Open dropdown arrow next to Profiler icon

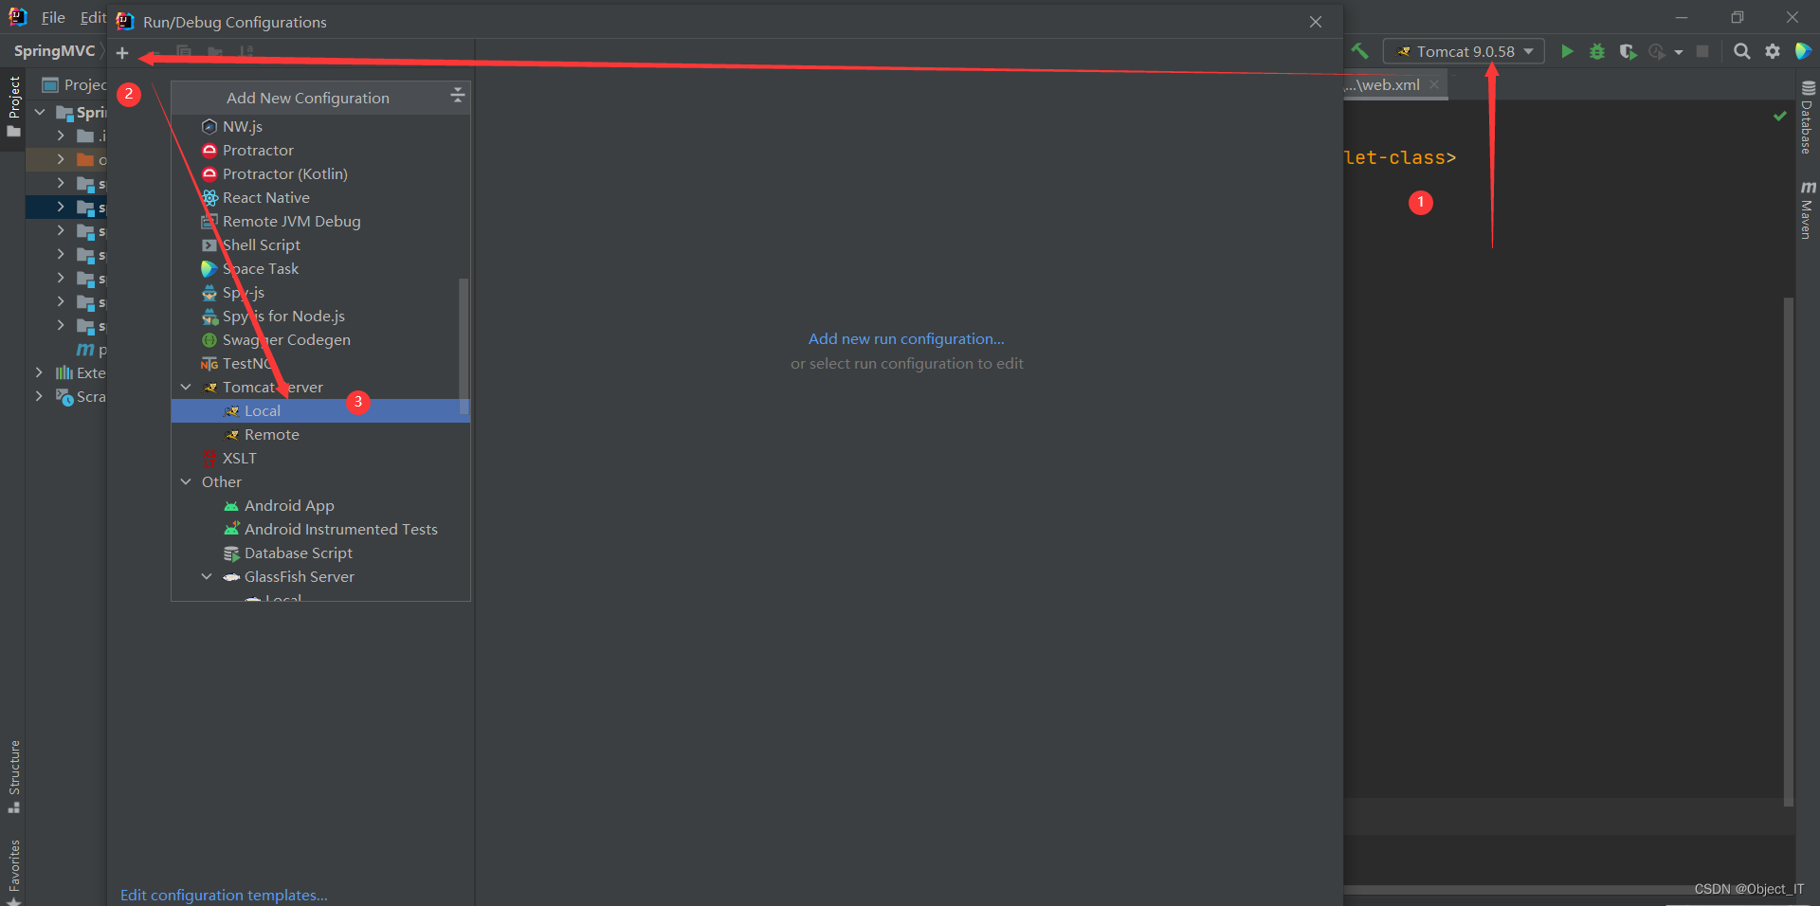click(x=1678, y=52)
